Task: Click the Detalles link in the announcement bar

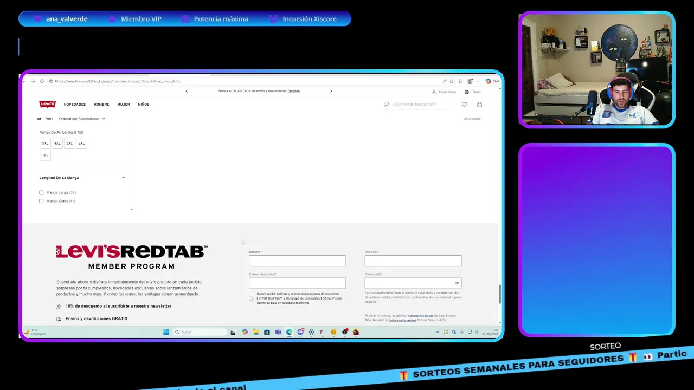Action: coord(294,91)
